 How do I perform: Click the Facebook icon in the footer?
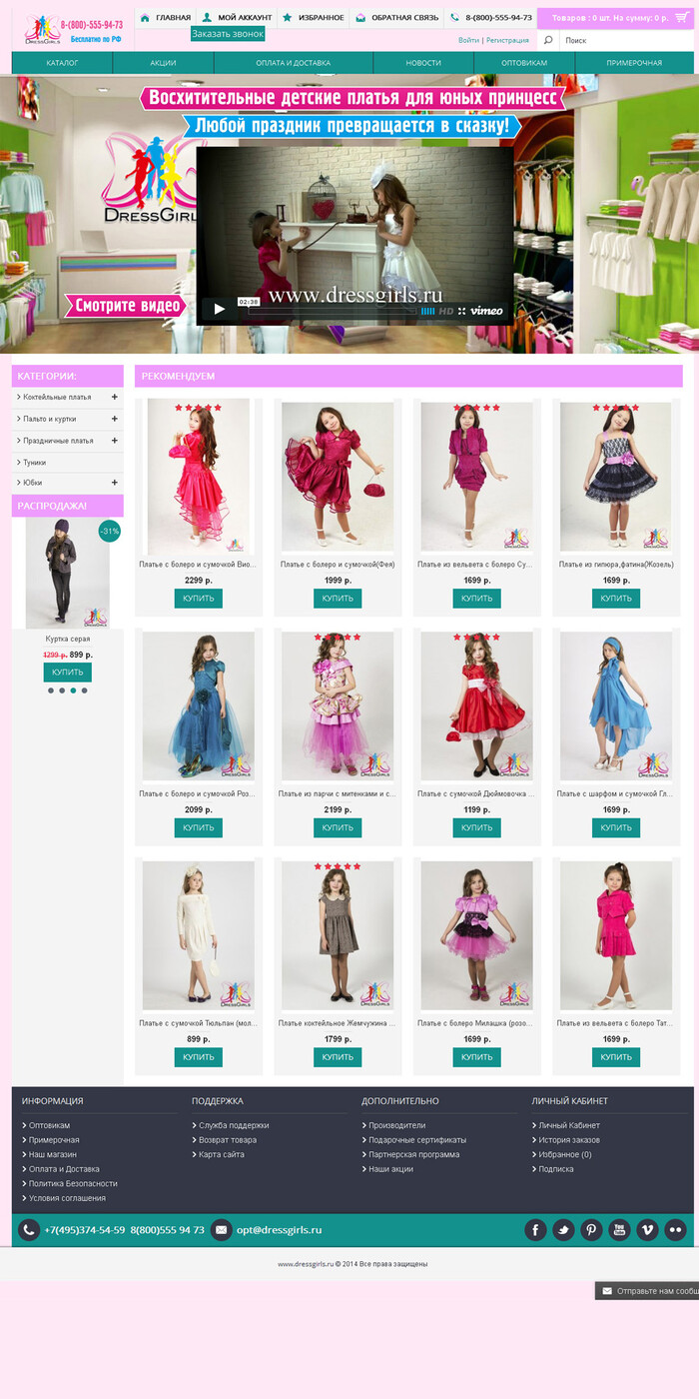coord(535,1230)
